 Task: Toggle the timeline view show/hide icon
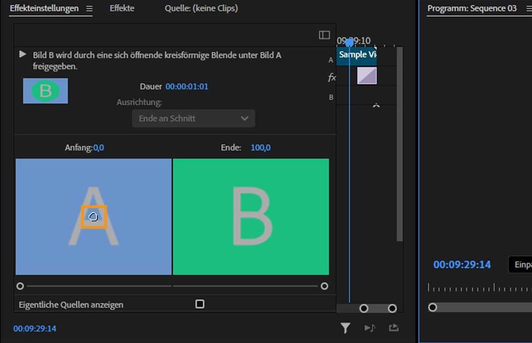[x=324, y=35]
